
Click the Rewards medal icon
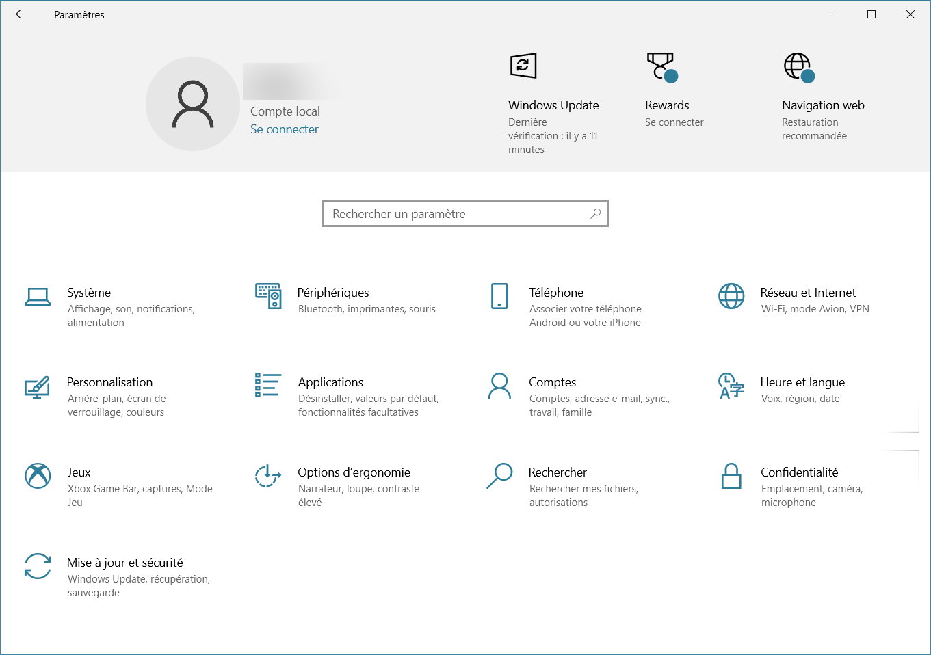click(x=661, y=67)
